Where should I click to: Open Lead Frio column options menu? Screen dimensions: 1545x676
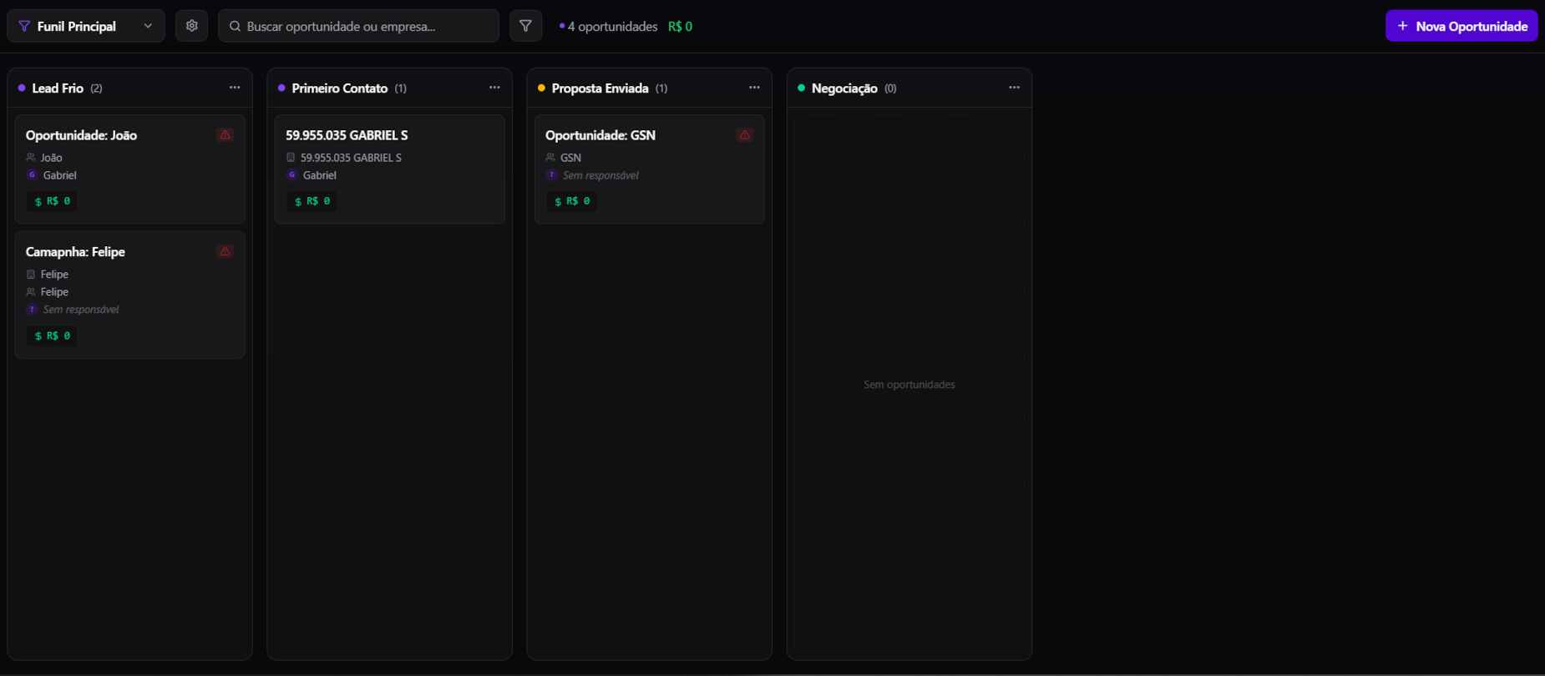235,88
